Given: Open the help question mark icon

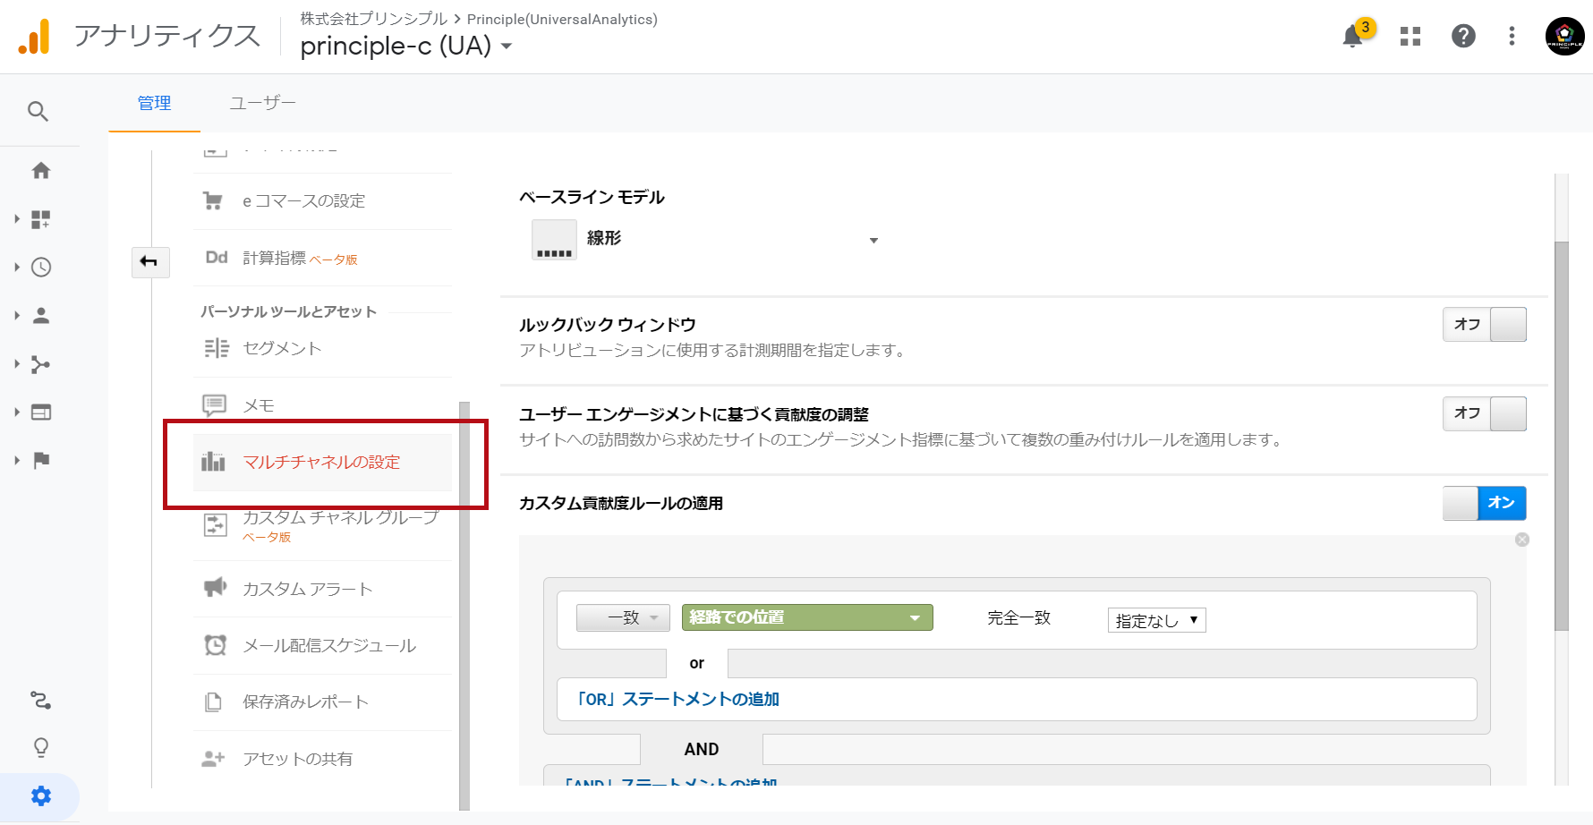Looking at the screenshot, I should pyautogui.click(x=1463, y=37).
